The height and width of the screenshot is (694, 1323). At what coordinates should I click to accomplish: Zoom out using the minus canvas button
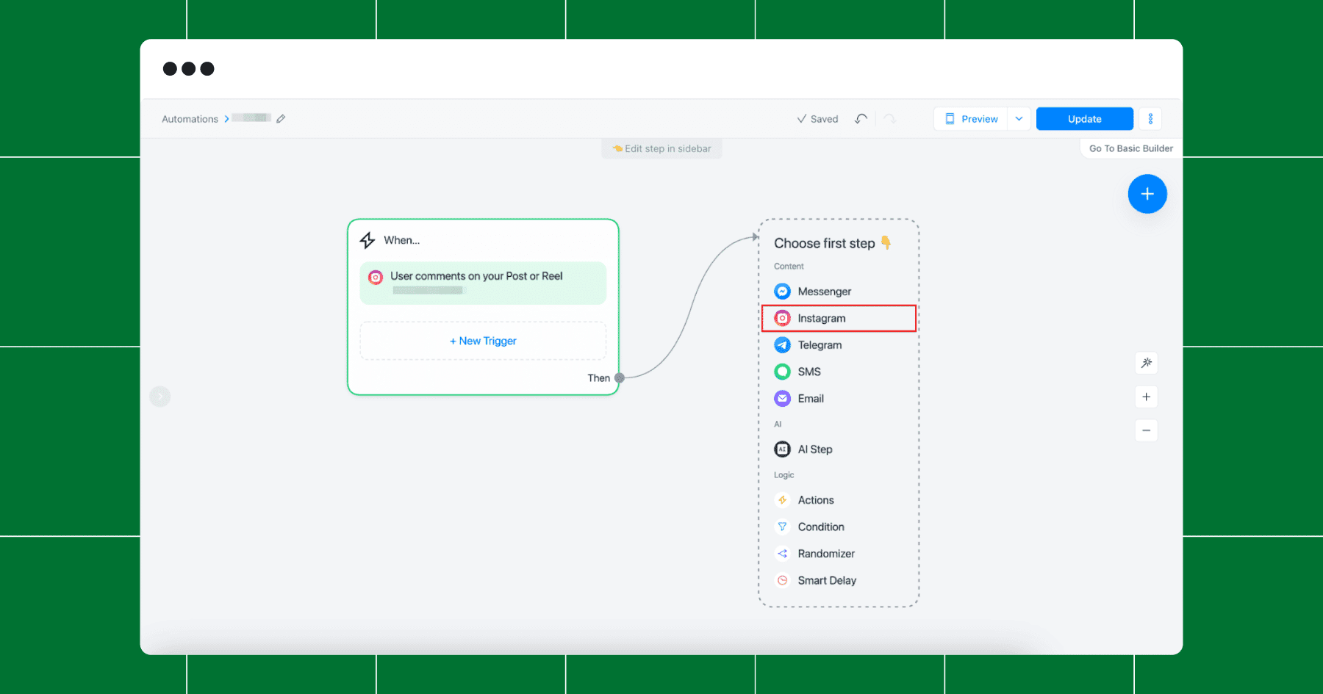click(1146, 430)
